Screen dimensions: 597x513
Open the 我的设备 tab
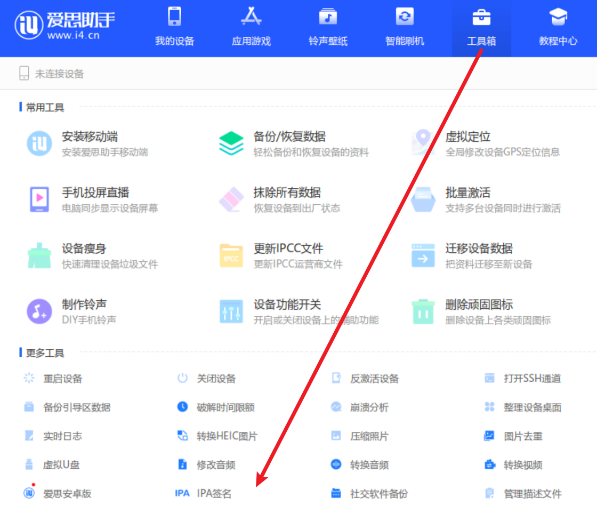175,28
